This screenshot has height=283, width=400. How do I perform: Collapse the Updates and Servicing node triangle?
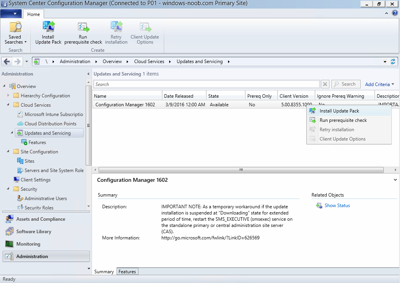click(x=12, y=132)
